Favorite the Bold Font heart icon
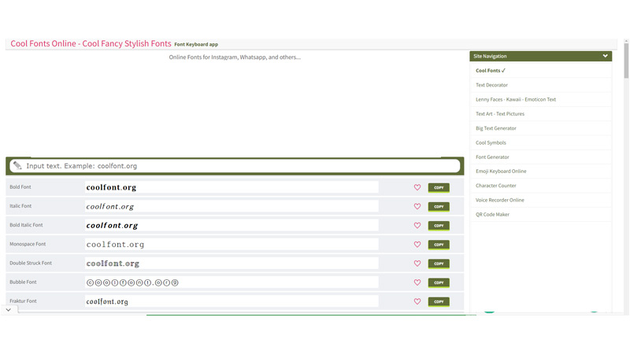 [x=417, y=187]
